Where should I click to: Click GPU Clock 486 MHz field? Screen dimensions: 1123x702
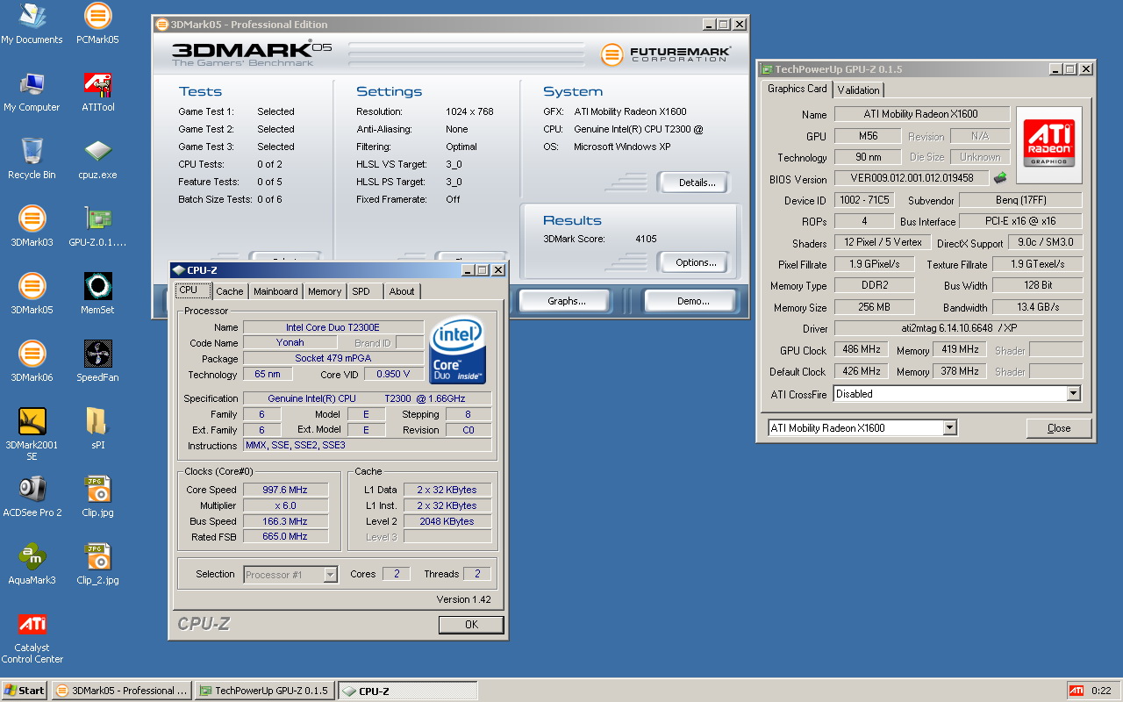(860, 349)
